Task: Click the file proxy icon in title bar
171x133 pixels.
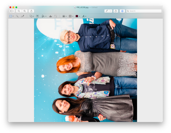Action: (75, 7)
